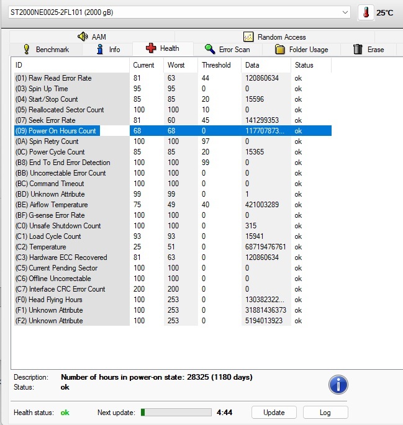Viewport: 403px width, 425px height.
Task: Select the (04) Start/Stop Count row
Action: click(173, 99)
